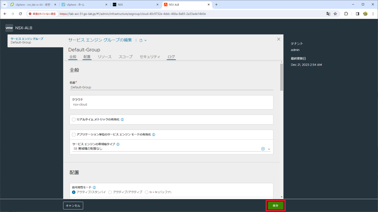The image size is (378, 212).
Task: Click the dialog vertical scrollbar thumb
Action: pyautogui.click(x=282, y=77)
